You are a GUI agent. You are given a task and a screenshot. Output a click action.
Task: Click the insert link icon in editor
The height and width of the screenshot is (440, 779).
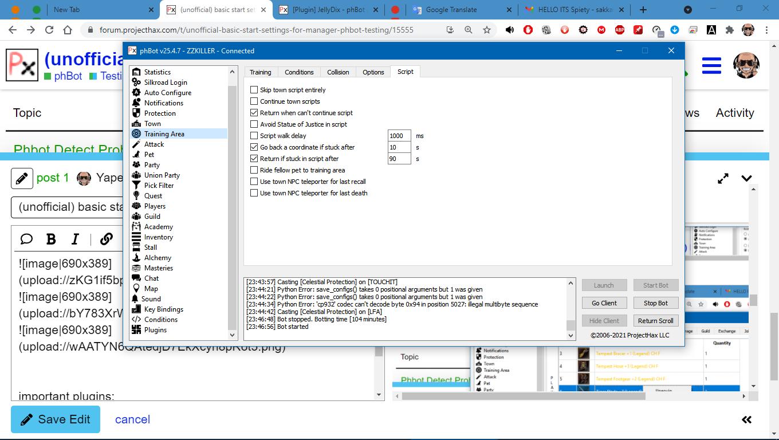tap(106, 239)
